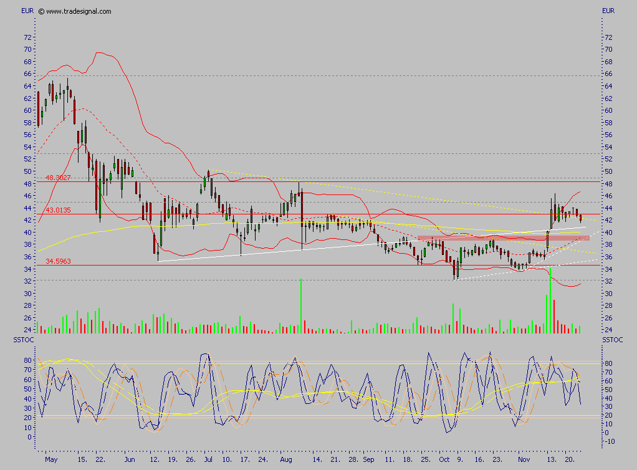Click the SSTOC indicator label on left

coord(24,340)
